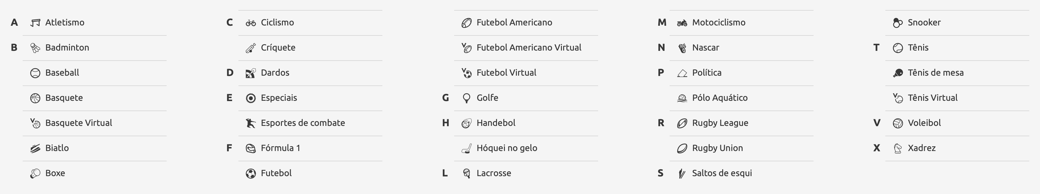Select Voleibol from the list
1040x194 pixels.
pyautogui.click(x=957, y=123)
